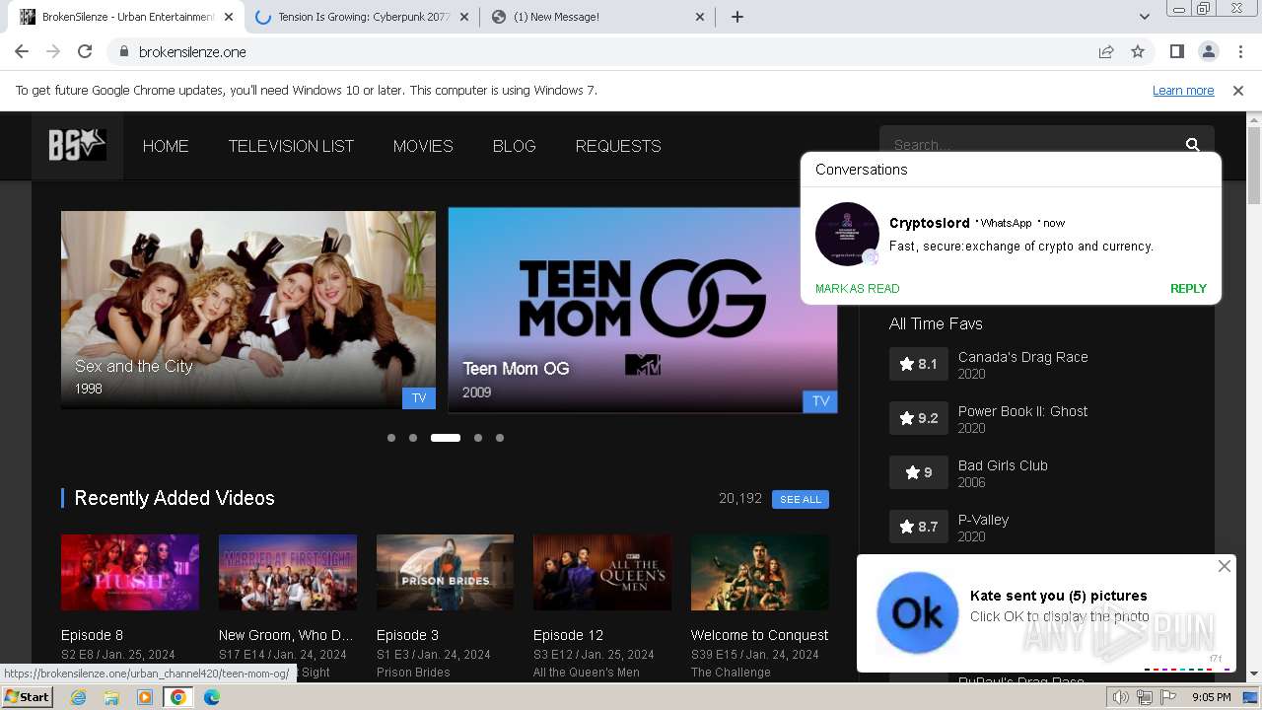Click the SEE ALL button
This screenshot has width=1262, height=710.
click(801, 499)
